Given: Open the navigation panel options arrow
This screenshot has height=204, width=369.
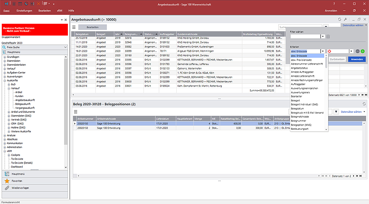Looking at the screenshot, I should 62,20.
